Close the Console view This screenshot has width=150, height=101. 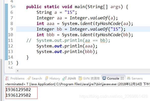[x=122, y=79]
